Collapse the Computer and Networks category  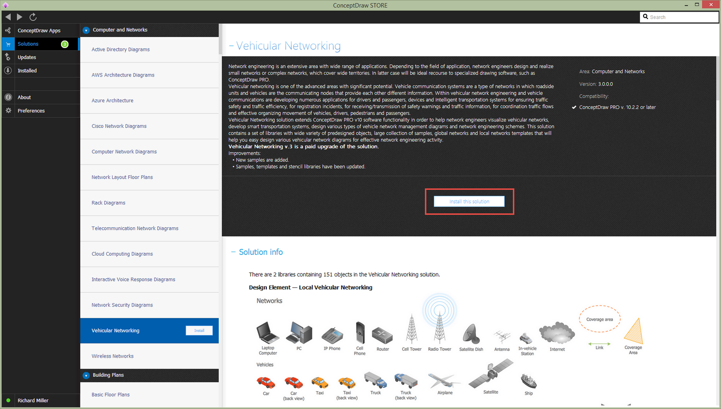(86, 30)
